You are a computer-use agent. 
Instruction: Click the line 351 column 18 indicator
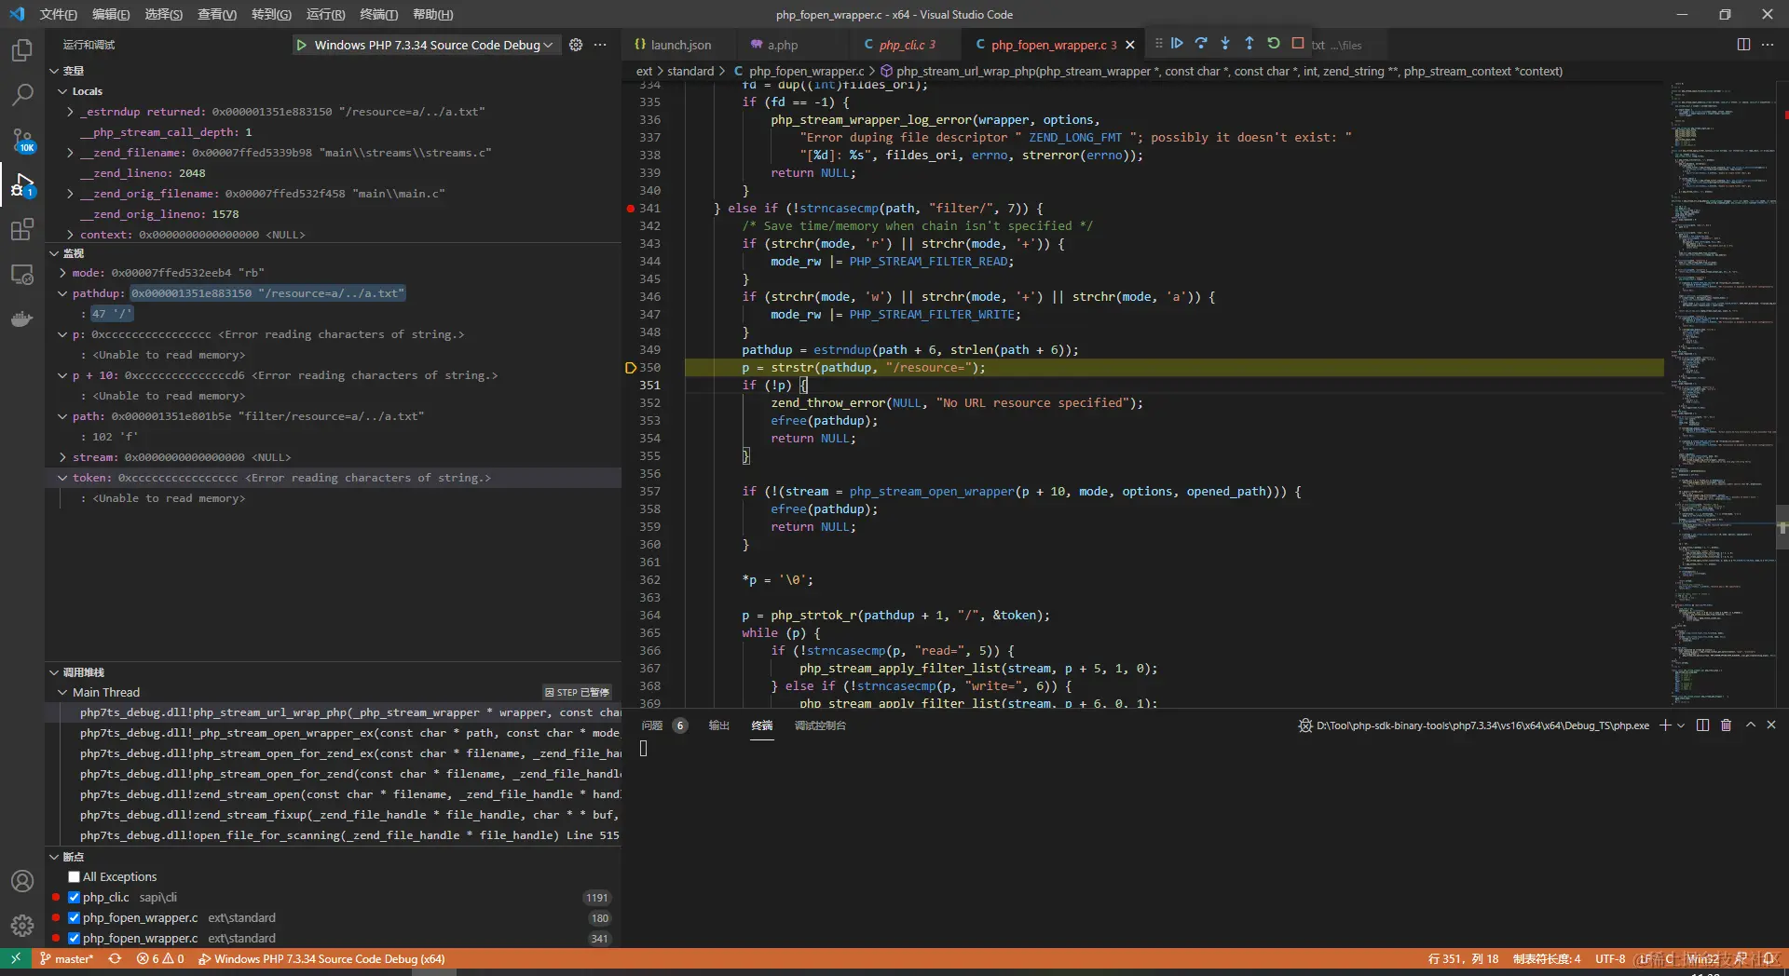click(1463, 958)
